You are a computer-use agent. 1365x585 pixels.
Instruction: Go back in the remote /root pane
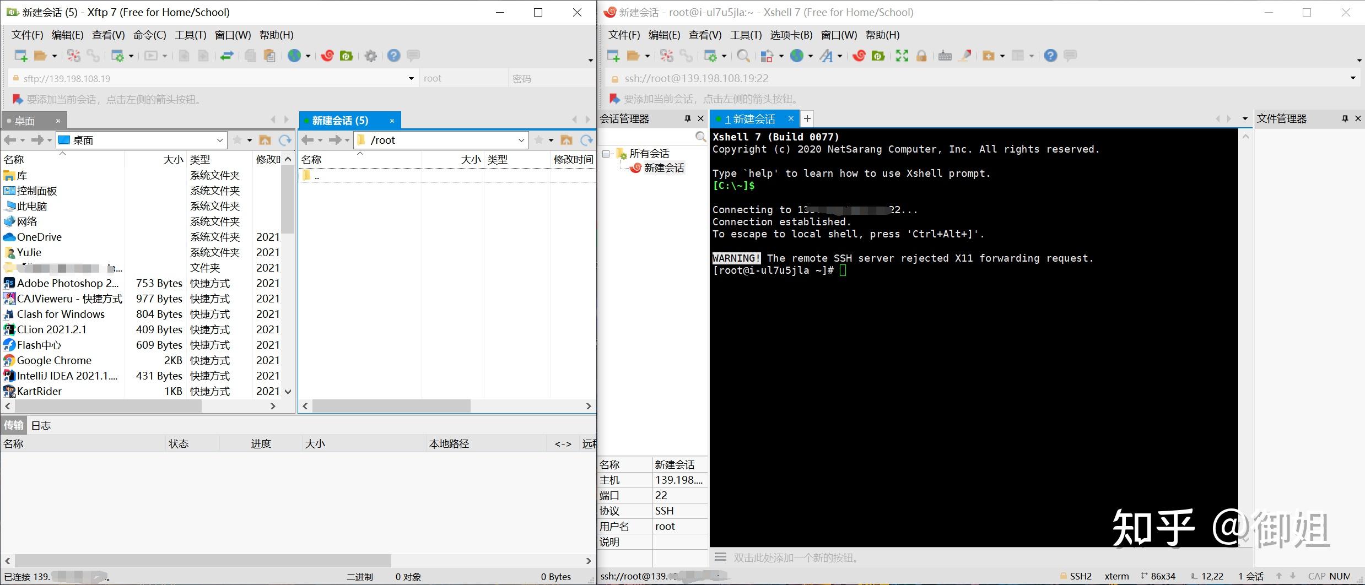pos(307,140)
